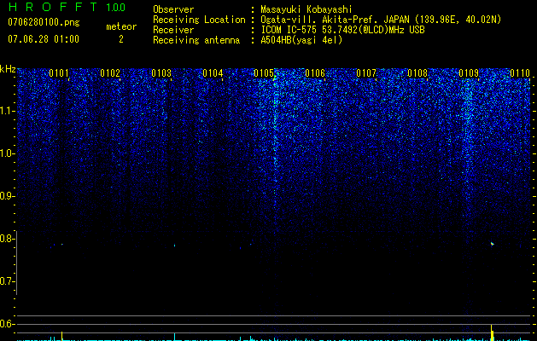This screenshot has width=537, height=341.
Task: Click the 0108 time marker
Action: pos(417,73)
